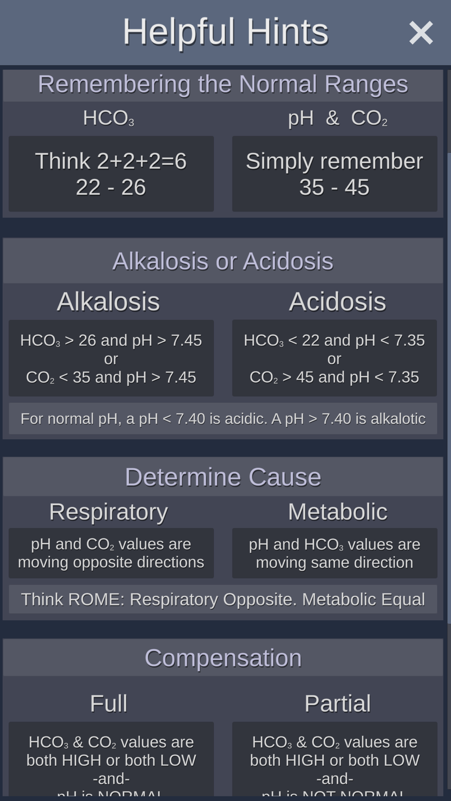Select the Alkalosis column heading

pyautogui.click(x=108, y=301)
